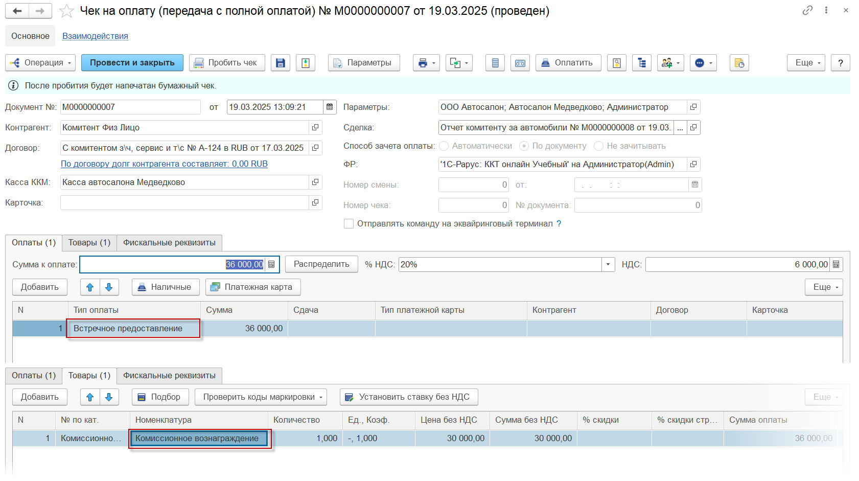Select По документу radio option
The image size is (859, 481).
coord(524,146)
